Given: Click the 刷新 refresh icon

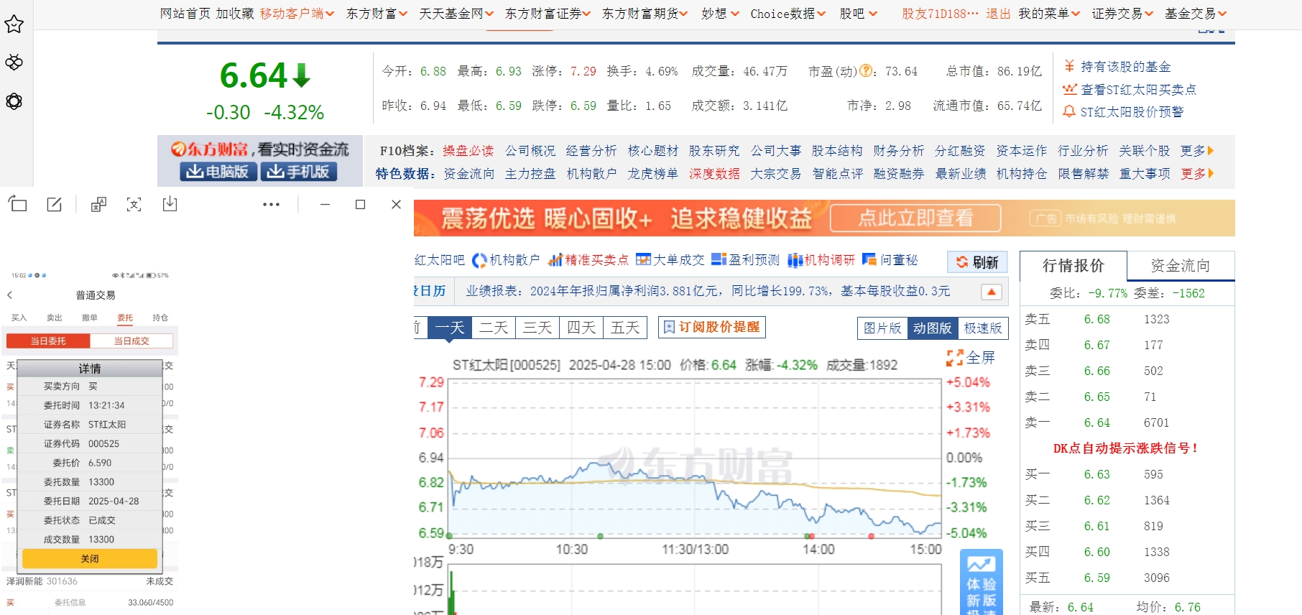Looking at the screenshot, I should pyautogui.click(x=962, y=262).
